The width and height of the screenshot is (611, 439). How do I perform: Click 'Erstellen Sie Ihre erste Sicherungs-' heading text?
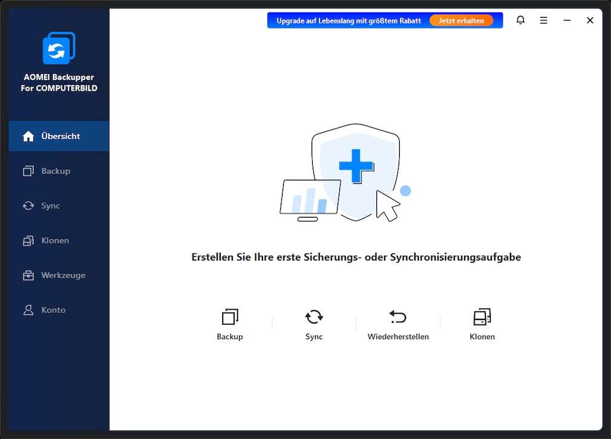coord(356,257)
